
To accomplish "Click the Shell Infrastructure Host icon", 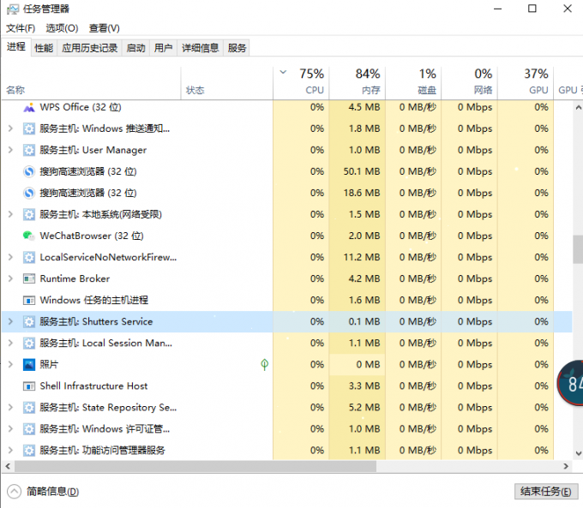I will point(29,386).
